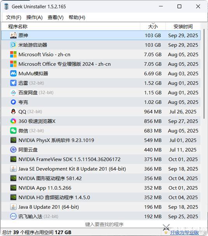Viewport: 208px width, 236px height.
Task: Click the Geek Uninstaller title bar icon
Action: pos(6,7)
